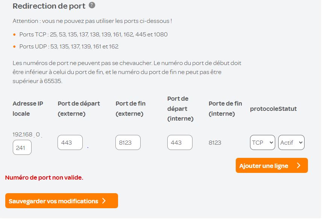Click the arrow icon on Ajouter une ligne

(299, 165)
